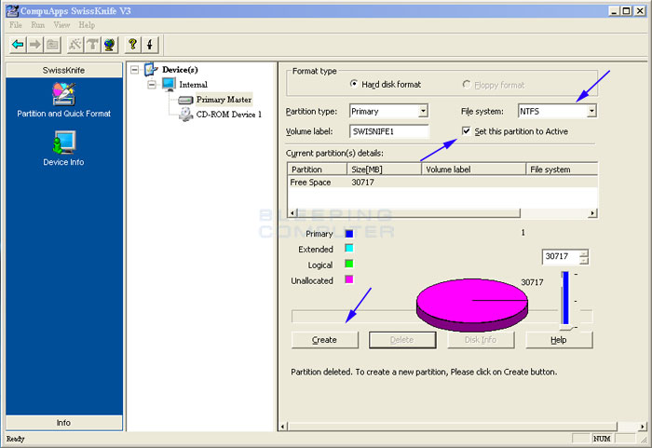Image resolution: width=652 pixels, height=448 pixels.
Task: Click the grayed Forward arrow toolbar icon
Action: click(x=35, y=44)
